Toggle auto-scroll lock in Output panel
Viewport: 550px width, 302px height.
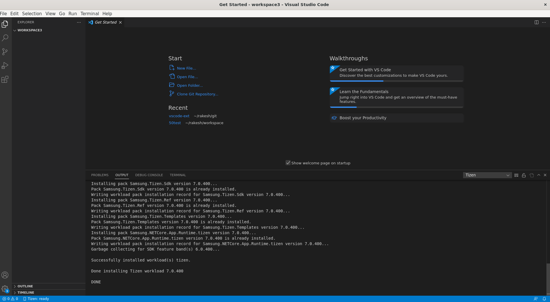pyautogui.click(x=524, y=175)
